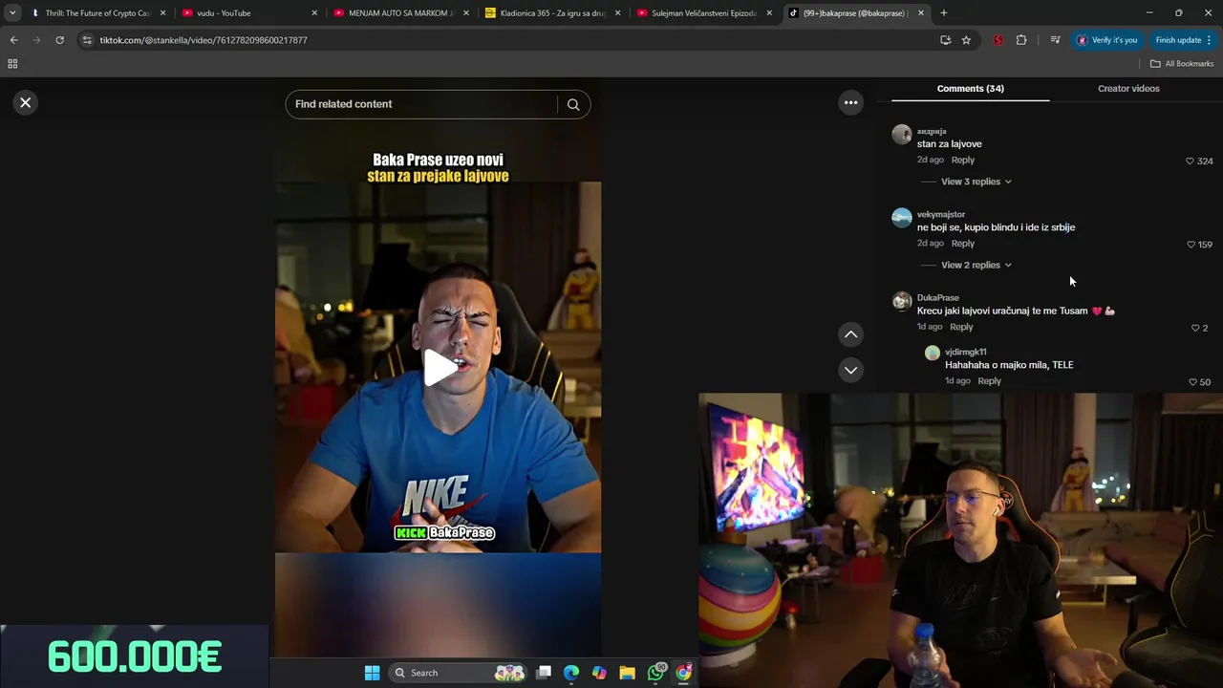Like the 'ne boji se, kupio blindu' comment

coord(1191,245)
